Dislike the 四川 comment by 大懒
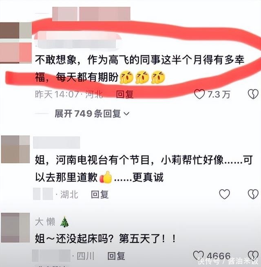Image resolution: width=261 pixels, height=267 pixels. pos(253,256)
